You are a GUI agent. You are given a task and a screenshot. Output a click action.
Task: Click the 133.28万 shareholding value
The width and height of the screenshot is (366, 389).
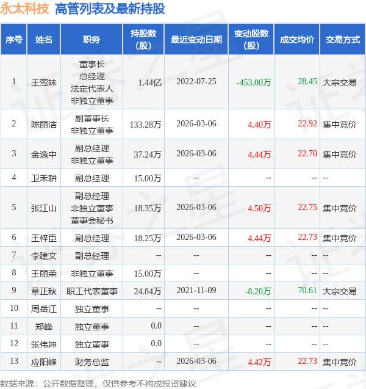pos(145,125)
